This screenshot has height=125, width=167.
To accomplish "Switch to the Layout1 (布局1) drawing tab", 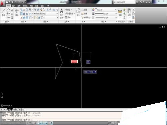I will (x=15, y=110).
